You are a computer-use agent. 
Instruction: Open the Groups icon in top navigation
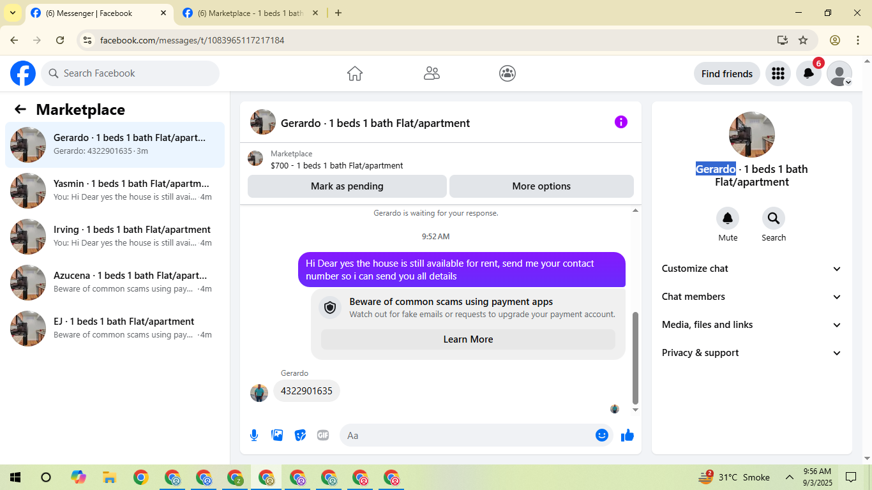click(x=507, y=73)
